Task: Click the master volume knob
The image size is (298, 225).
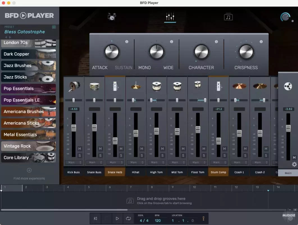Action: point(285,17)
